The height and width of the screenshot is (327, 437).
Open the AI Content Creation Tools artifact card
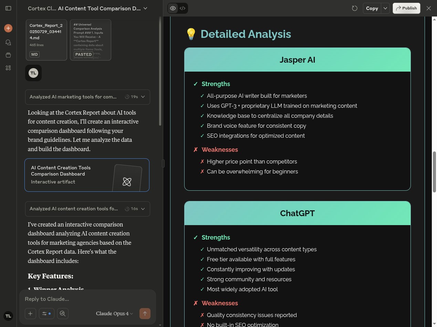pos(87,175)
